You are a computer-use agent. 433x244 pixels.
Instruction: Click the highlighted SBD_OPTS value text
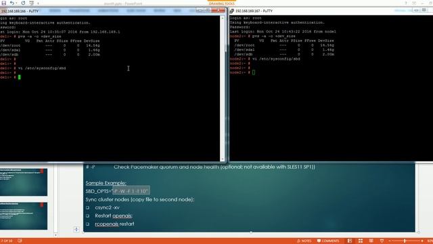131,191
